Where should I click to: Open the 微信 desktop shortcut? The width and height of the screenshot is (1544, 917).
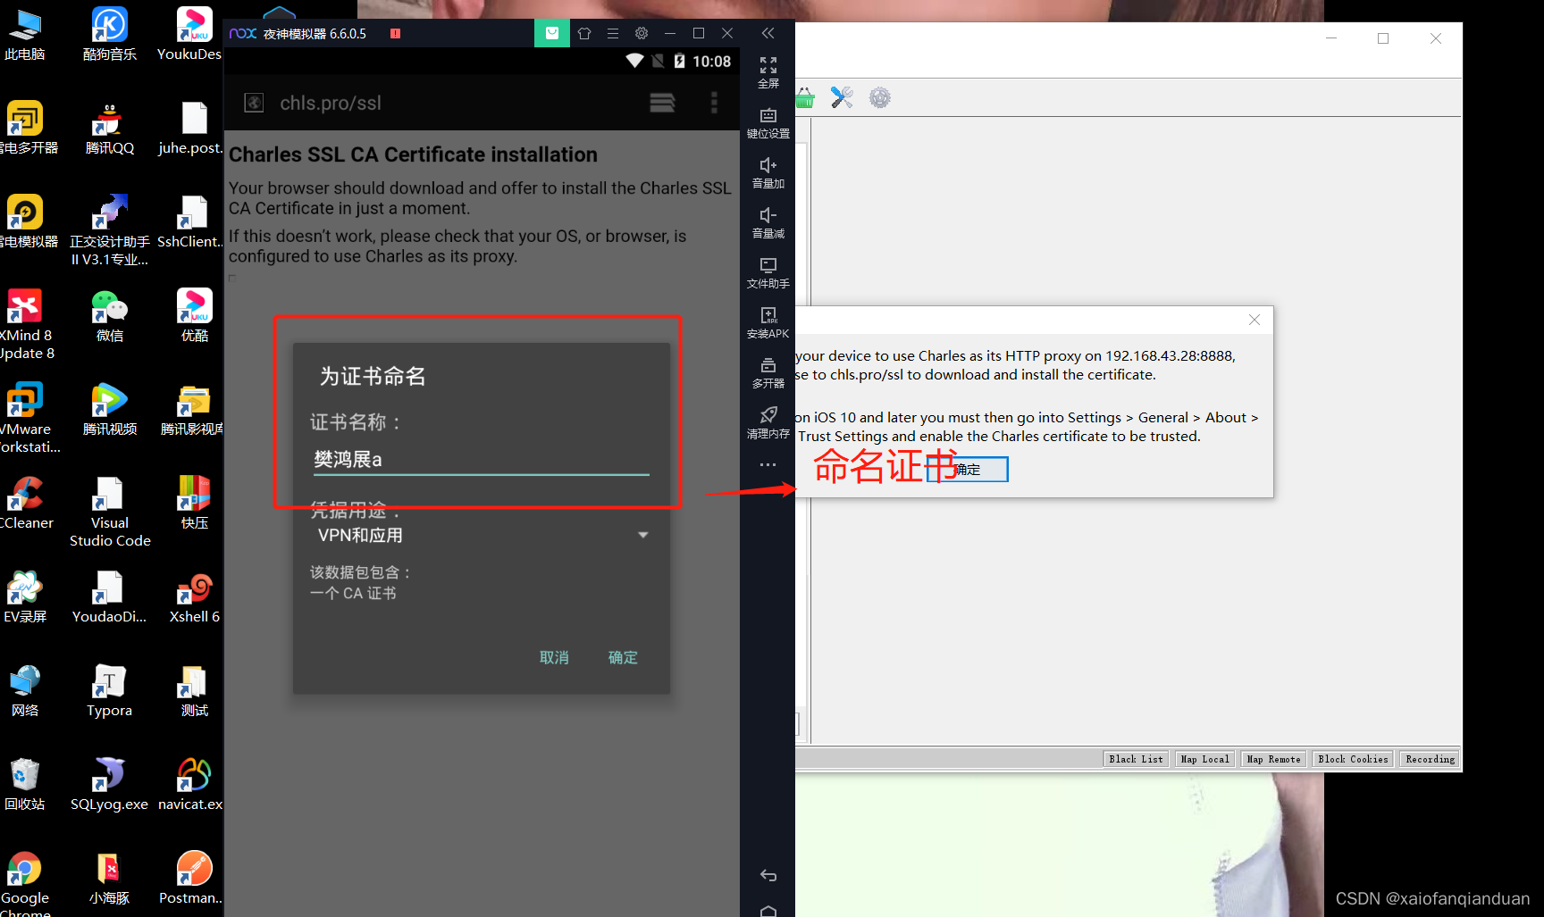pyautogui.click(x=110, y=316)
